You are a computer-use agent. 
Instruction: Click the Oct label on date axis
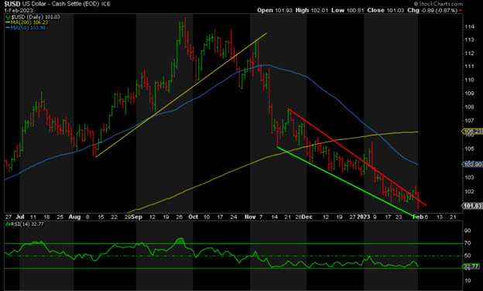[194, 217]
